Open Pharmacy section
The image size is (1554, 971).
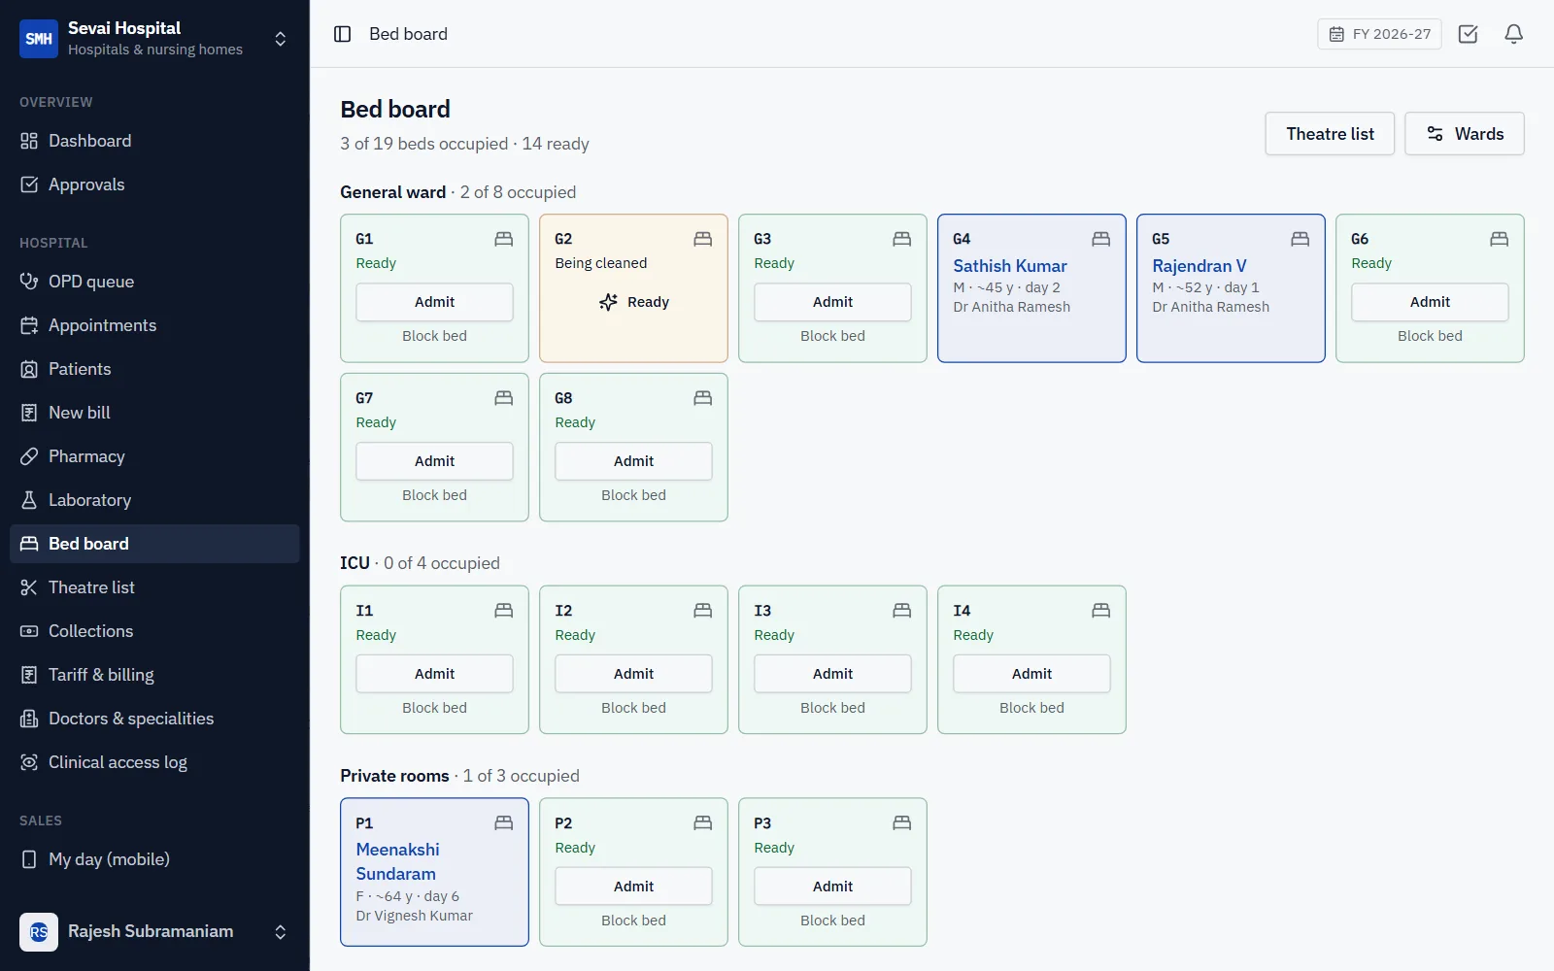pos(154,456)
